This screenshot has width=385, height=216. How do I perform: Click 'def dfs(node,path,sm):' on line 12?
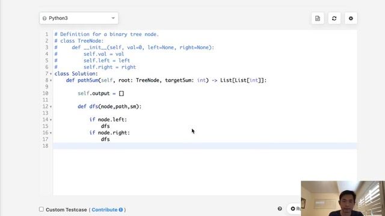coord(109,107)
